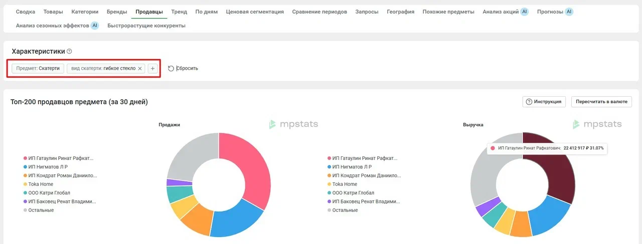Viewport: 642px width, 244px height.
Task: Toggle Остальные in Продажи legend
Action: coord(39,210)
